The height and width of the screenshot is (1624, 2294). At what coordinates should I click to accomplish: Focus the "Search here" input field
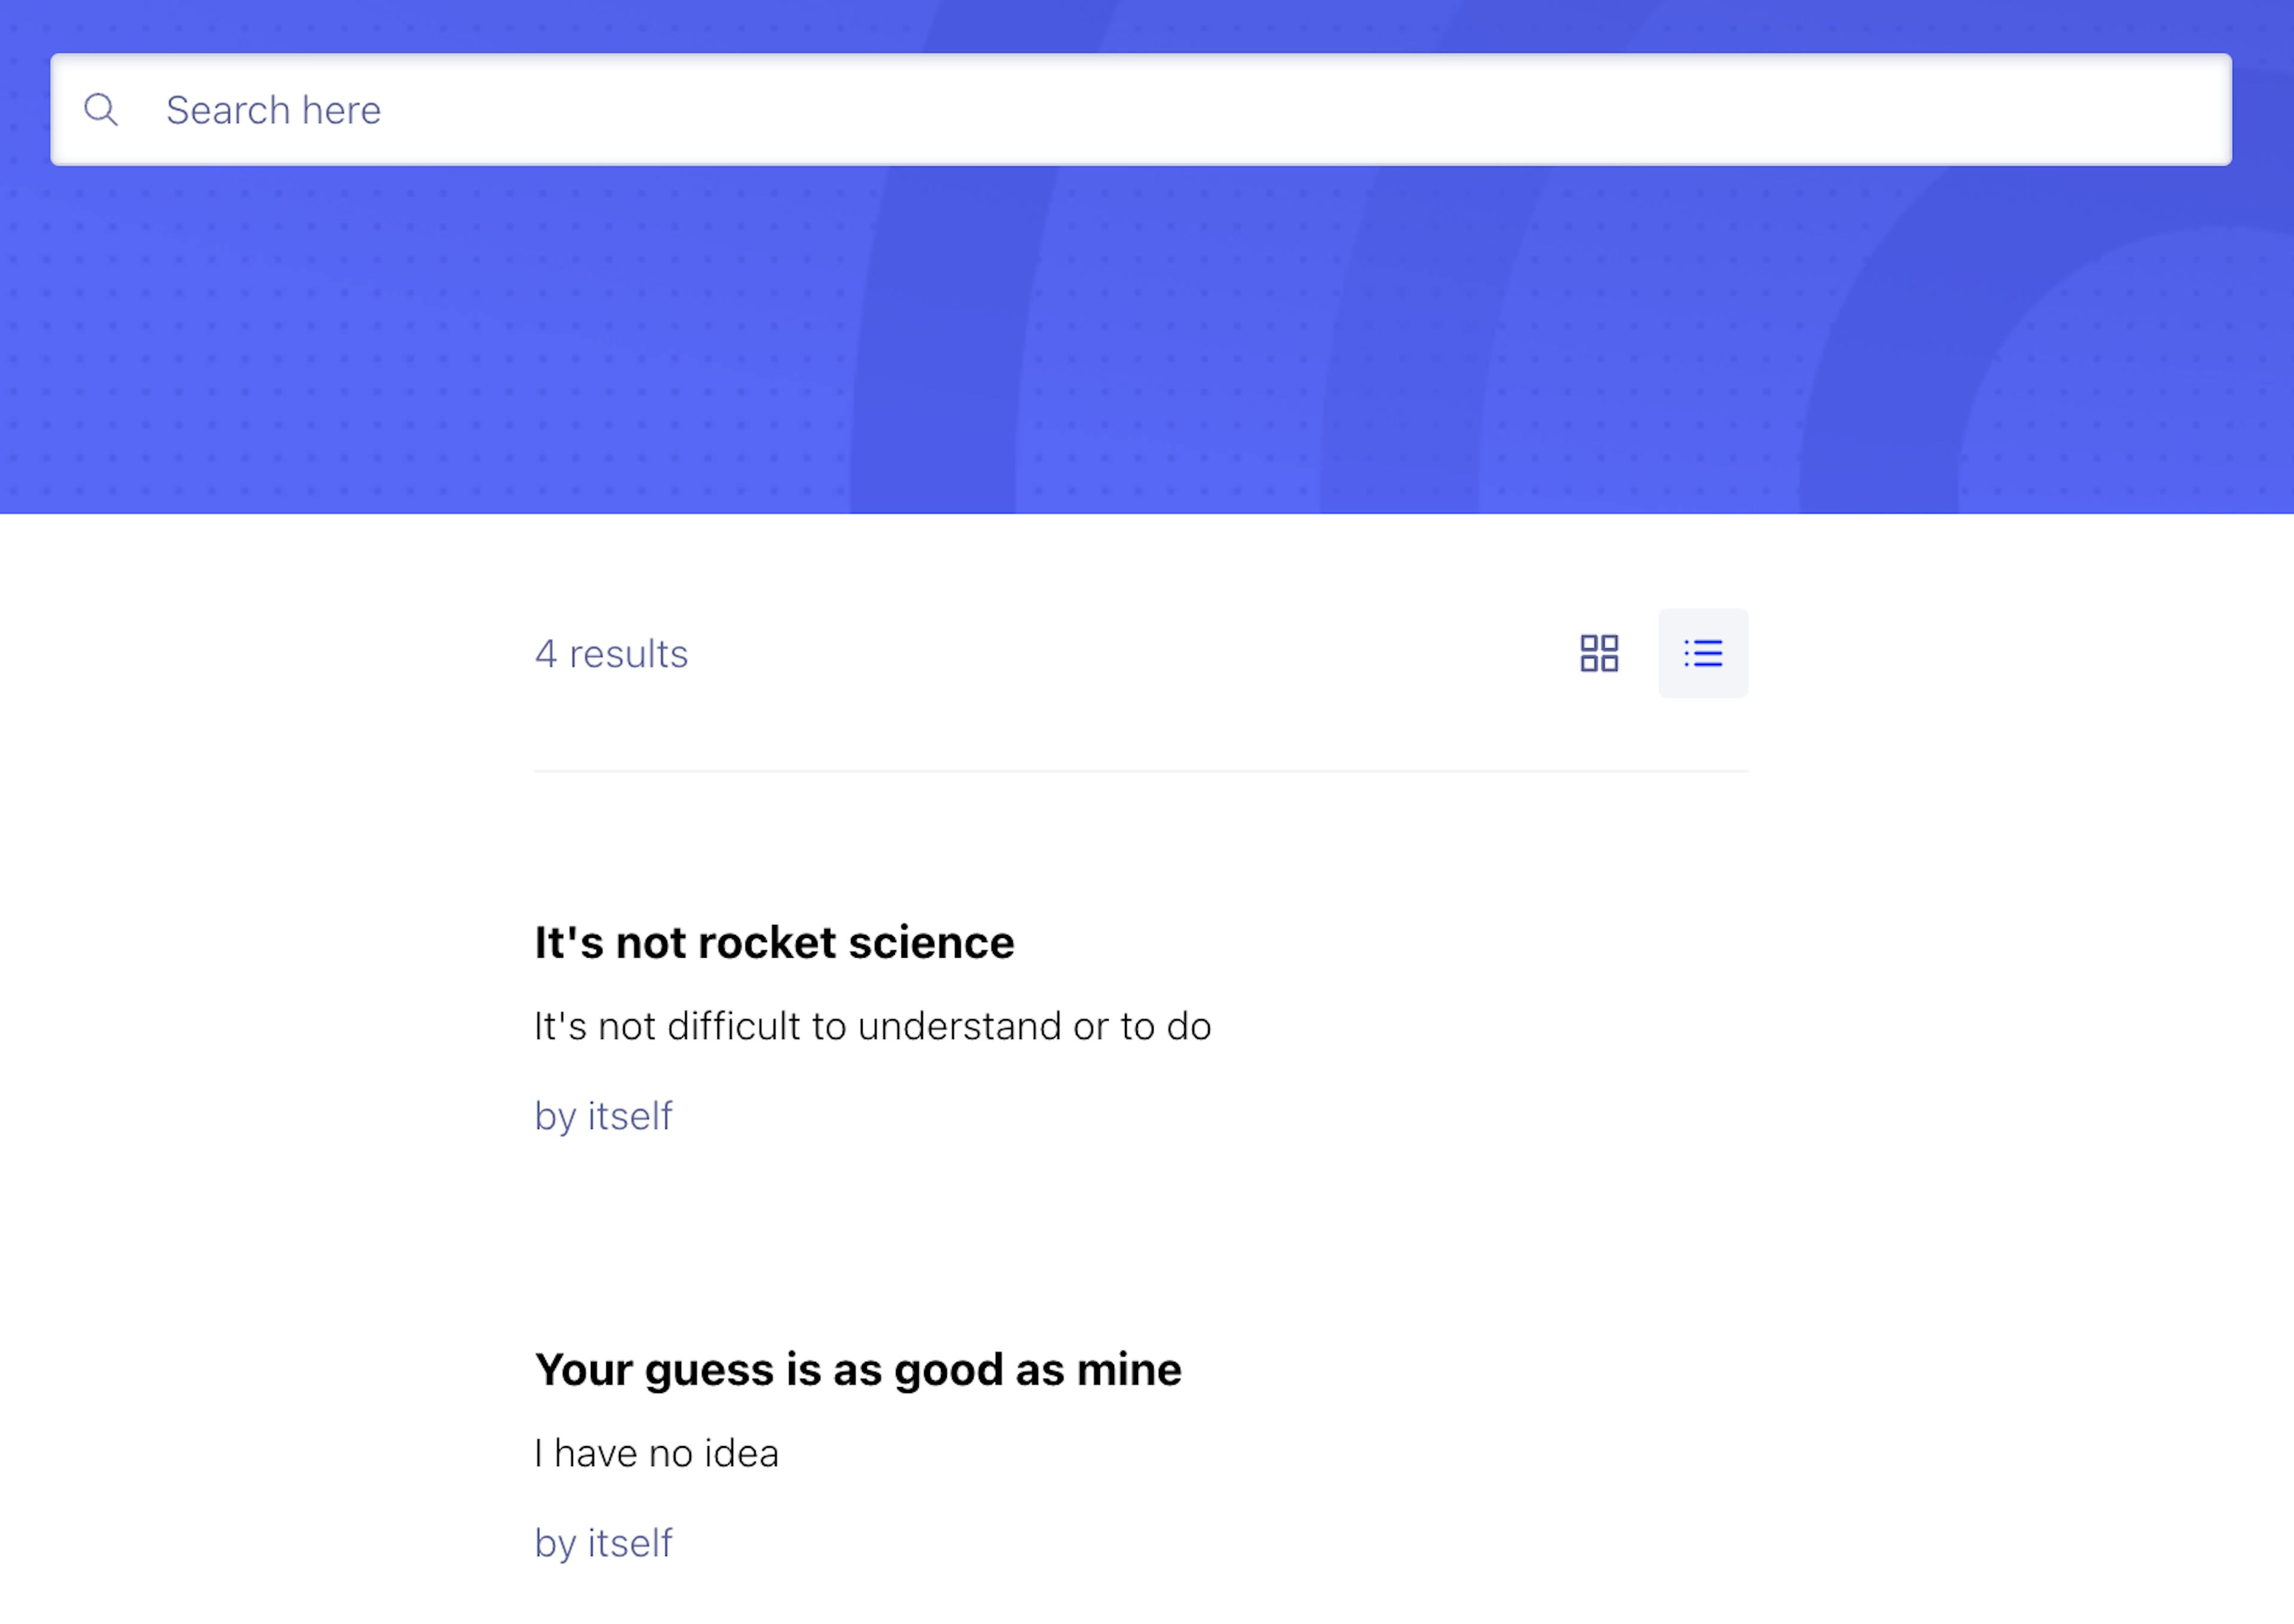[1140, 110]
